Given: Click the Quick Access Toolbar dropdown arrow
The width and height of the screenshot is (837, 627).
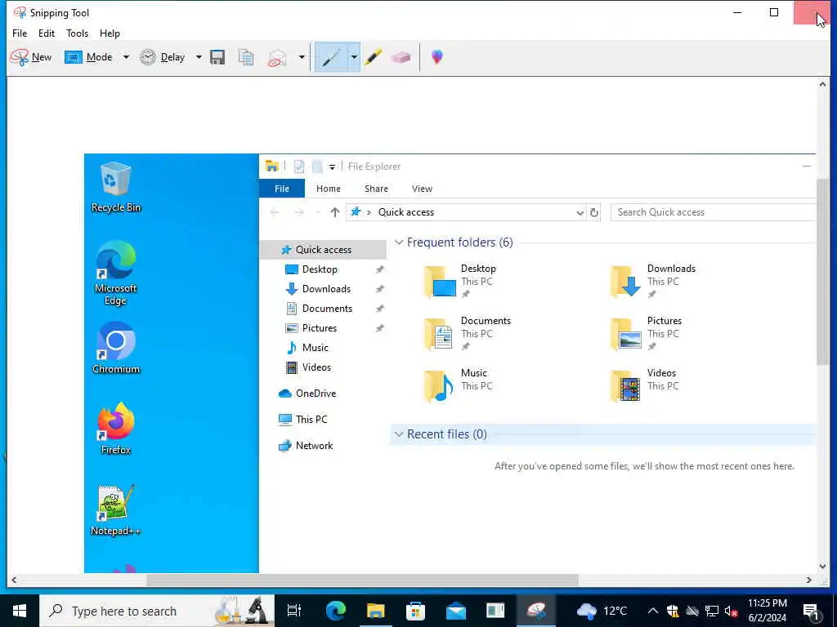Looking at the screenshot, I should [x=332, y=167].
